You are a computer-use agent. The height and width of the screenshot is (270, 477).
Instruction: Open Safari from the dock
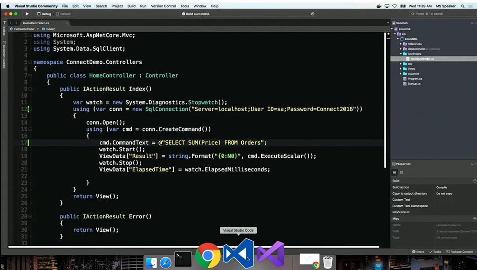(166, 263)
